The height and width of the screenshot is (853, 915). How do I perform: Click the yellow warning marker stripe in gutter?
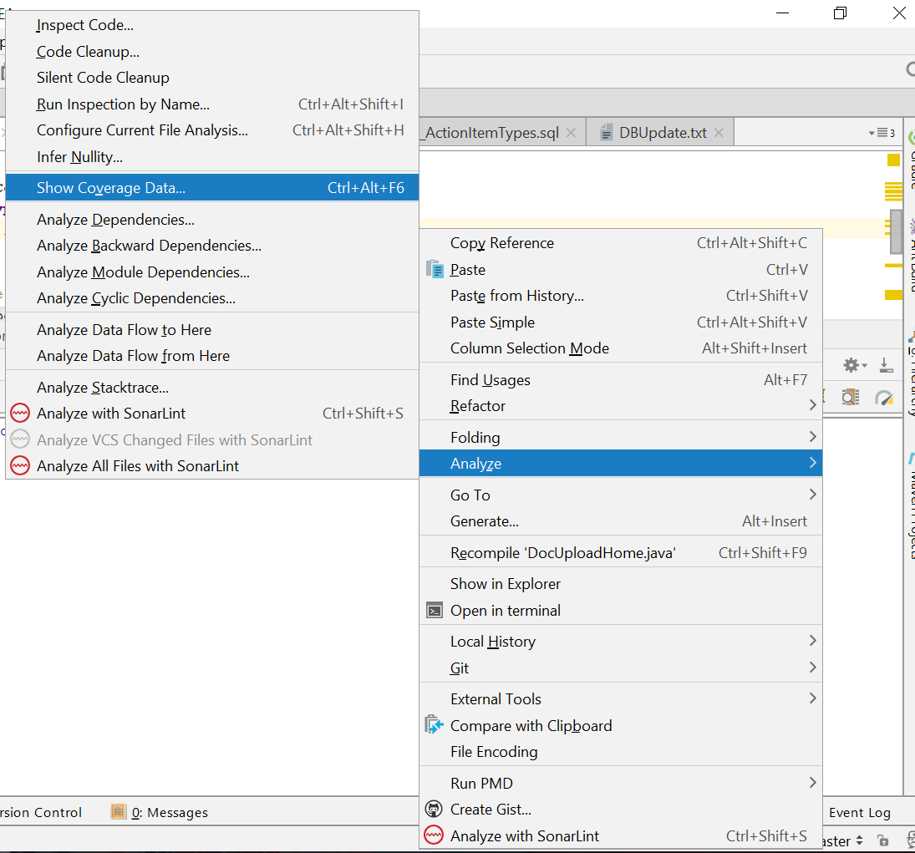click(x=892, y=295)
